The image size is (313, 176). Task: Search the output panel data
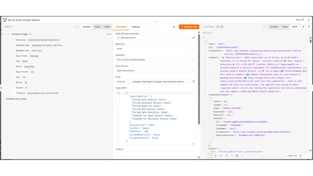(x=264, y=27)
